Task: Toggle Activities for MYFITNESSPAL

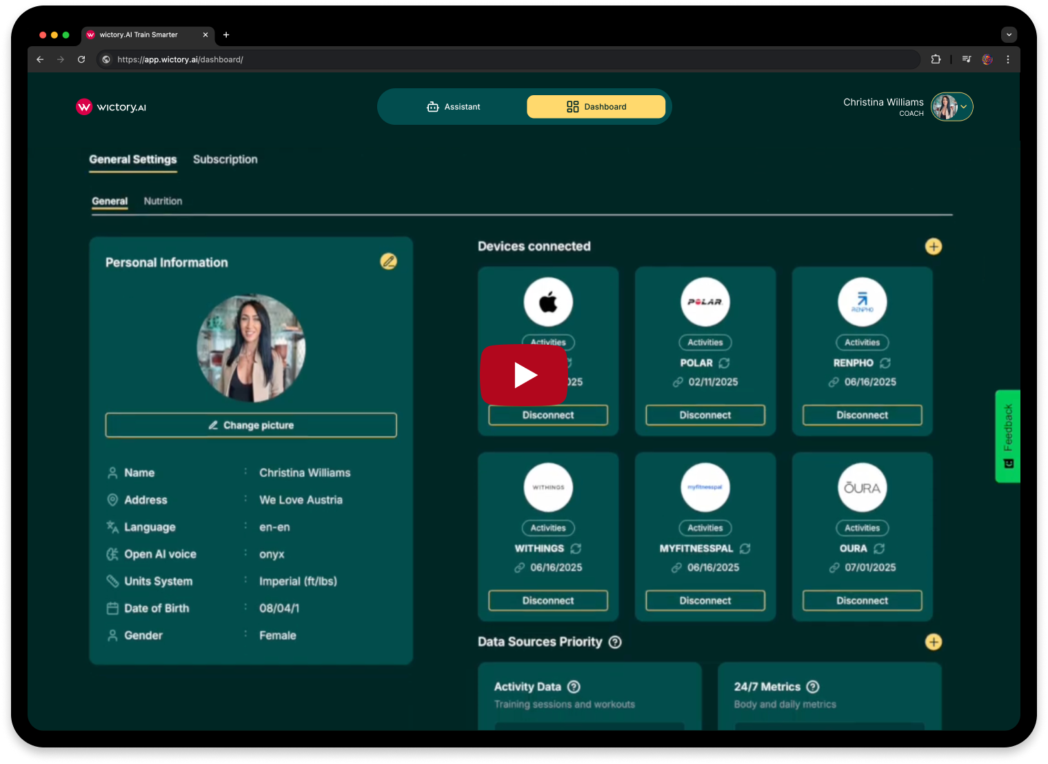Action: (705, 527)
